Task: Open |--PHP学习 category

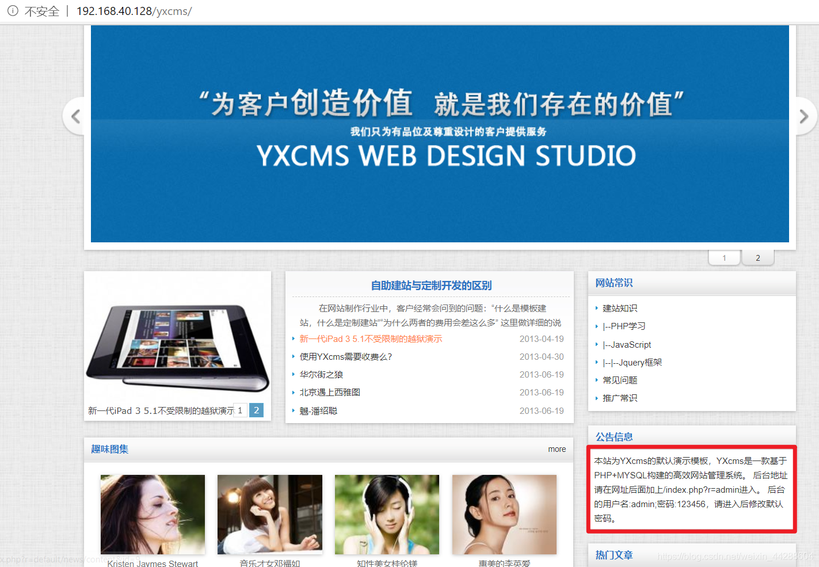Action: pos(624,326)
